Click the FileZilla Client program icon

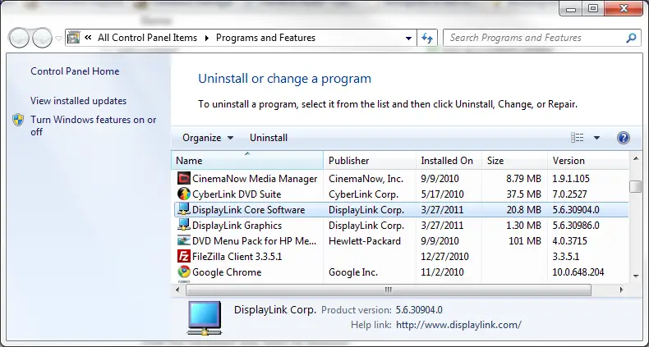(183, 256)
